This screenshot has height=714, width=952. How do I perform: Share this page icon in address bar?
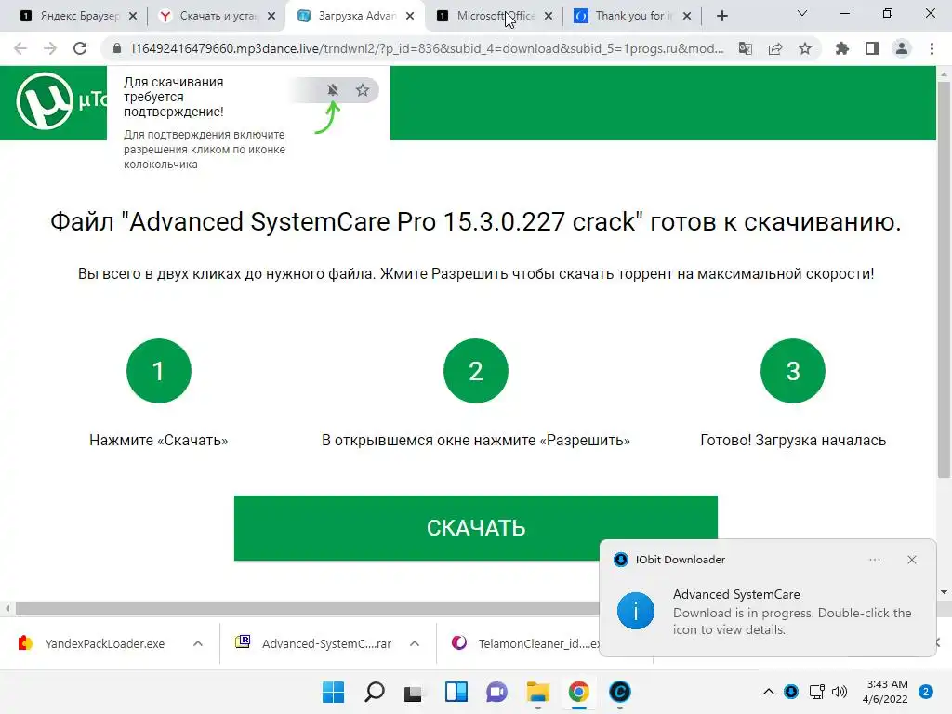[775, 48]
